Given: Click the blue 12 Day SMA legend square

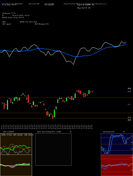Looking at the screenshot, I should pos(3,4).
